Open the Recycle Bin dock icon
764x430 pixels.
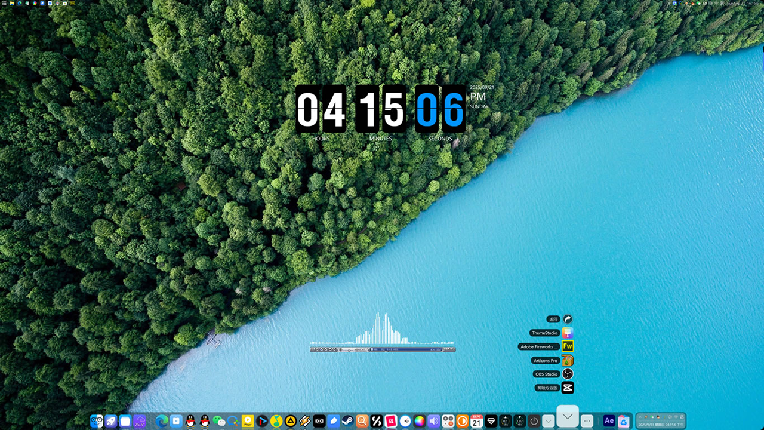(624, 421)
